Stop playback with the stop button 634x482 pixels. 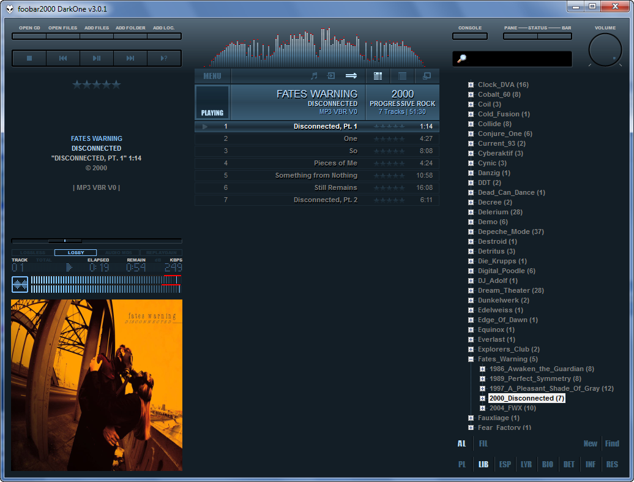click(x=29, y=58)
